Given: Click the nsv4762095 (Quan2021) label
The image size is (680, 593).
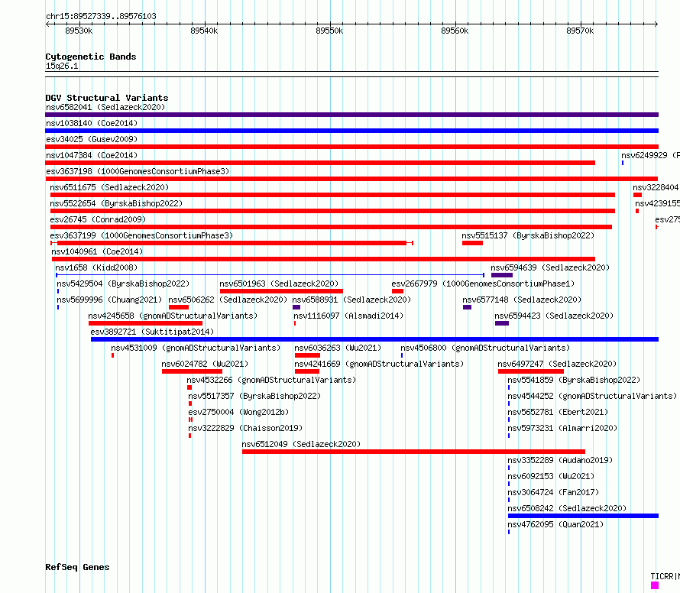Looking at the screenshot, I should (x=555, y=524).
